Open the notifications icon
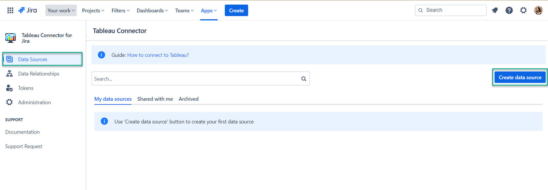548x190 pixels. coord(495,10)
